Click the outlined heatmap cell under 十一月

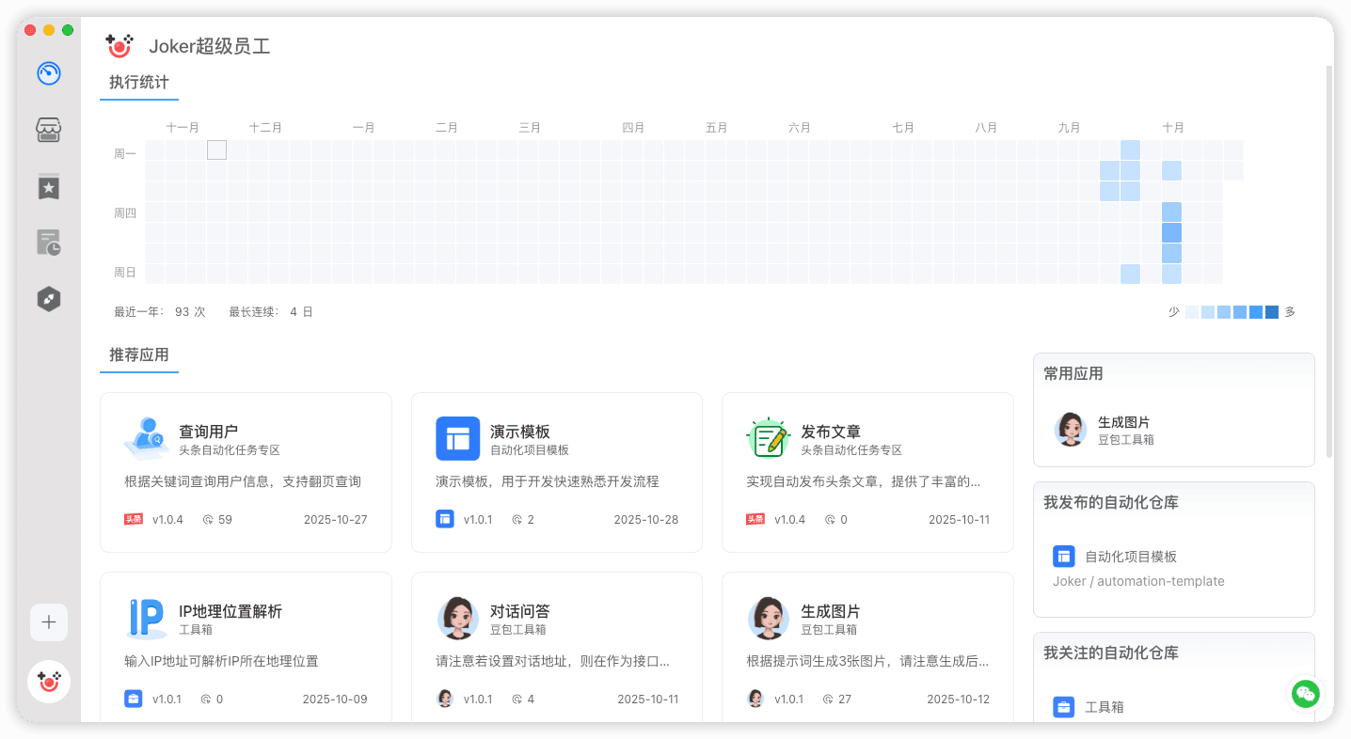coord(216,149)
